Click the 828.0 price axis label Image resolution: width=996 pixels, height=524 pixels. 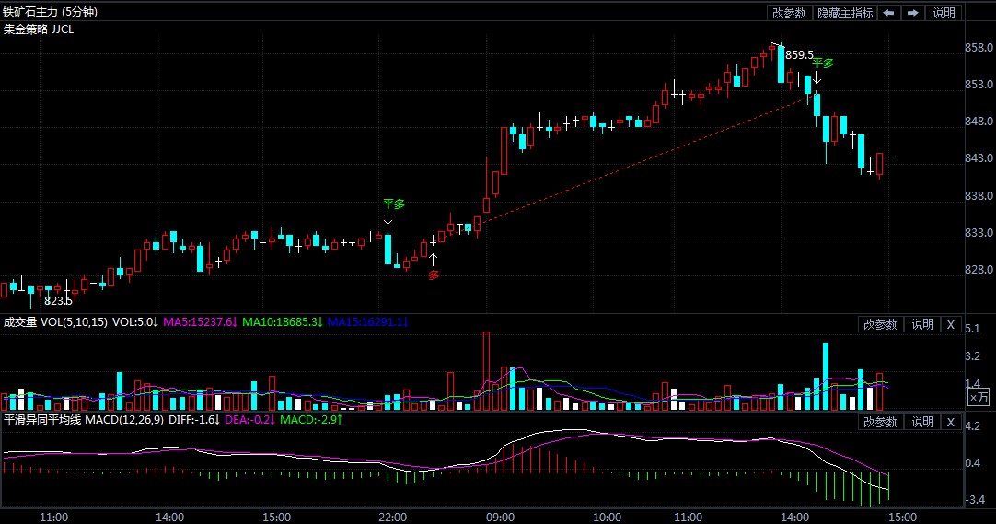(x=979, y=270)
